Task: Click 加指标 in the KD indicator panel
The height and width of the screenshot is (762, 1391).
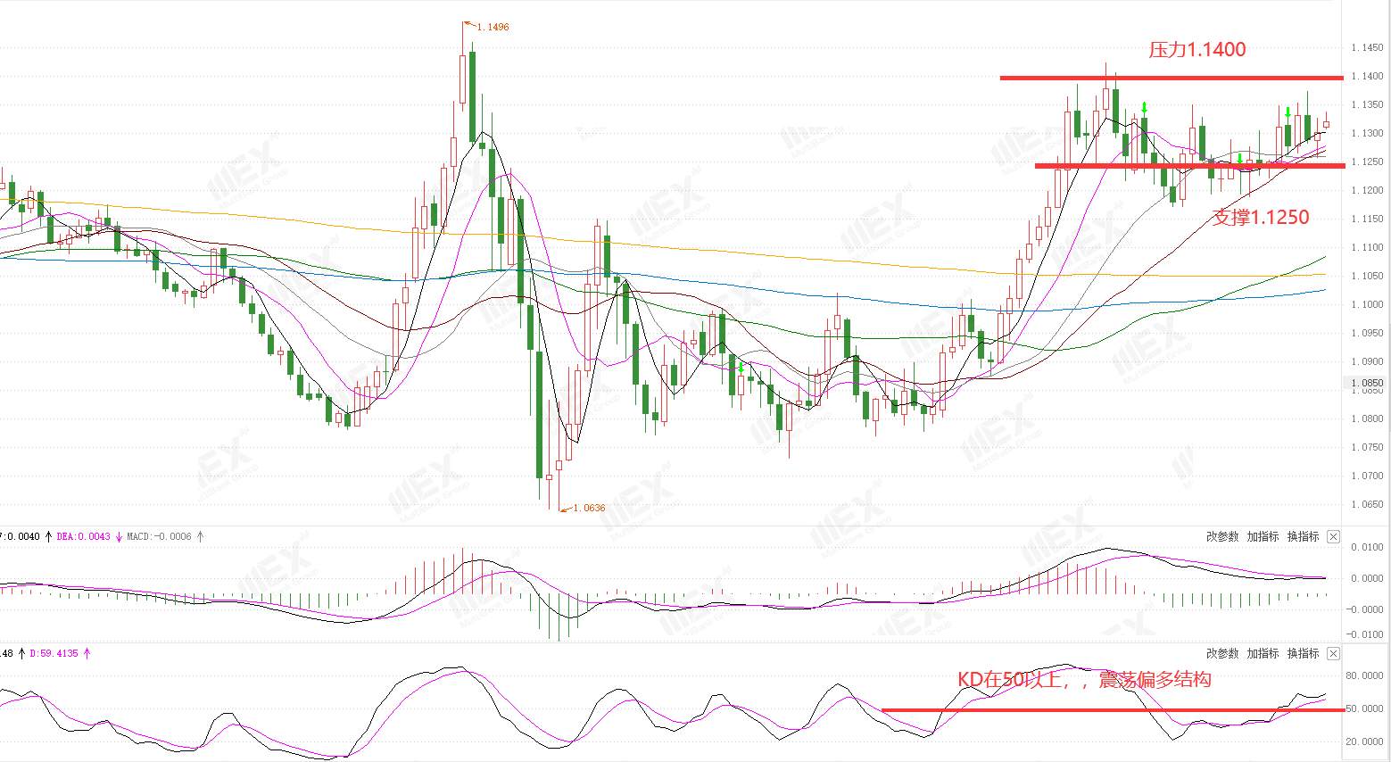Action: tap(1263, 653)
